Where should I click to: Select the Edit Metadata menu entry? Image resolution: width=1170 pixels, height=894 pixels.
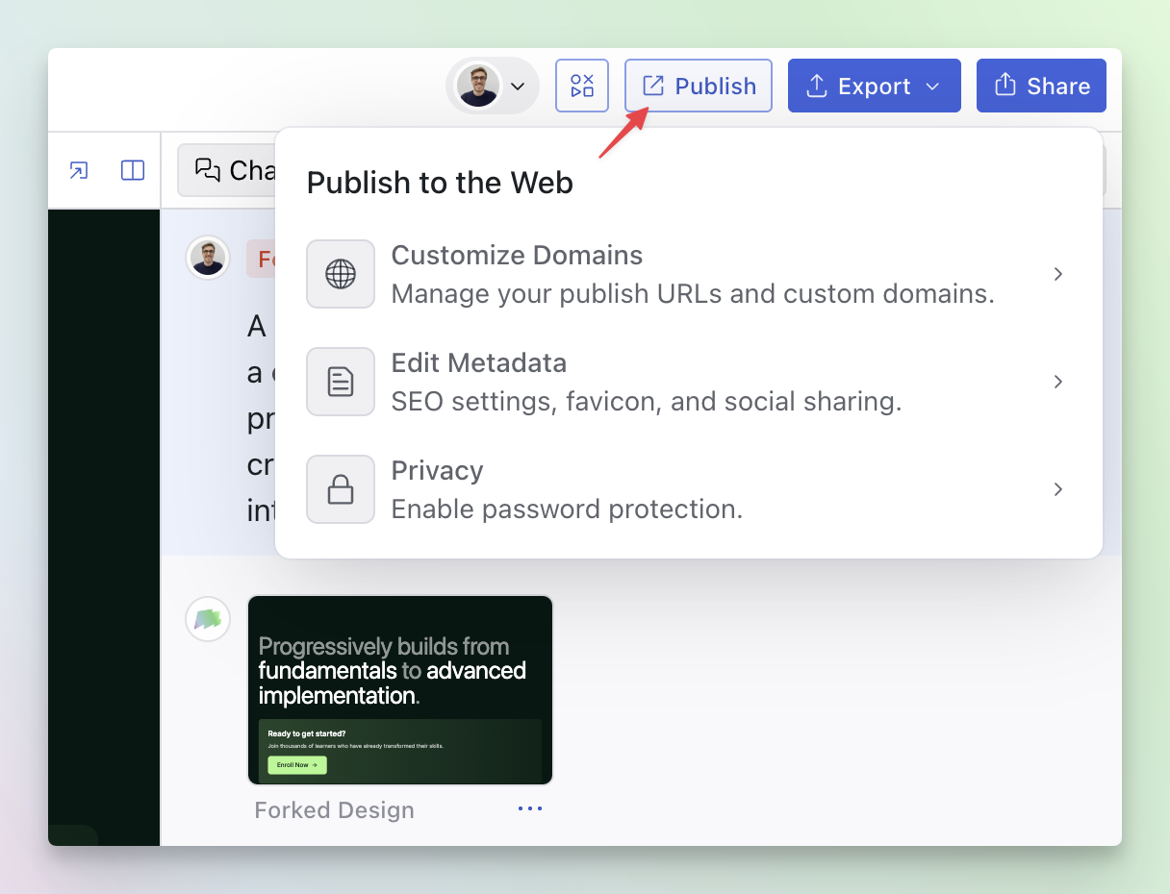coord(478,363)
